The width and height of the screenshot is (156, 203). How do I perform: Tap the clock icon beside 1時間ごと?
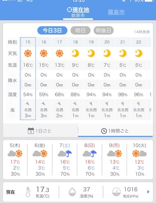(x=104, y=131)
